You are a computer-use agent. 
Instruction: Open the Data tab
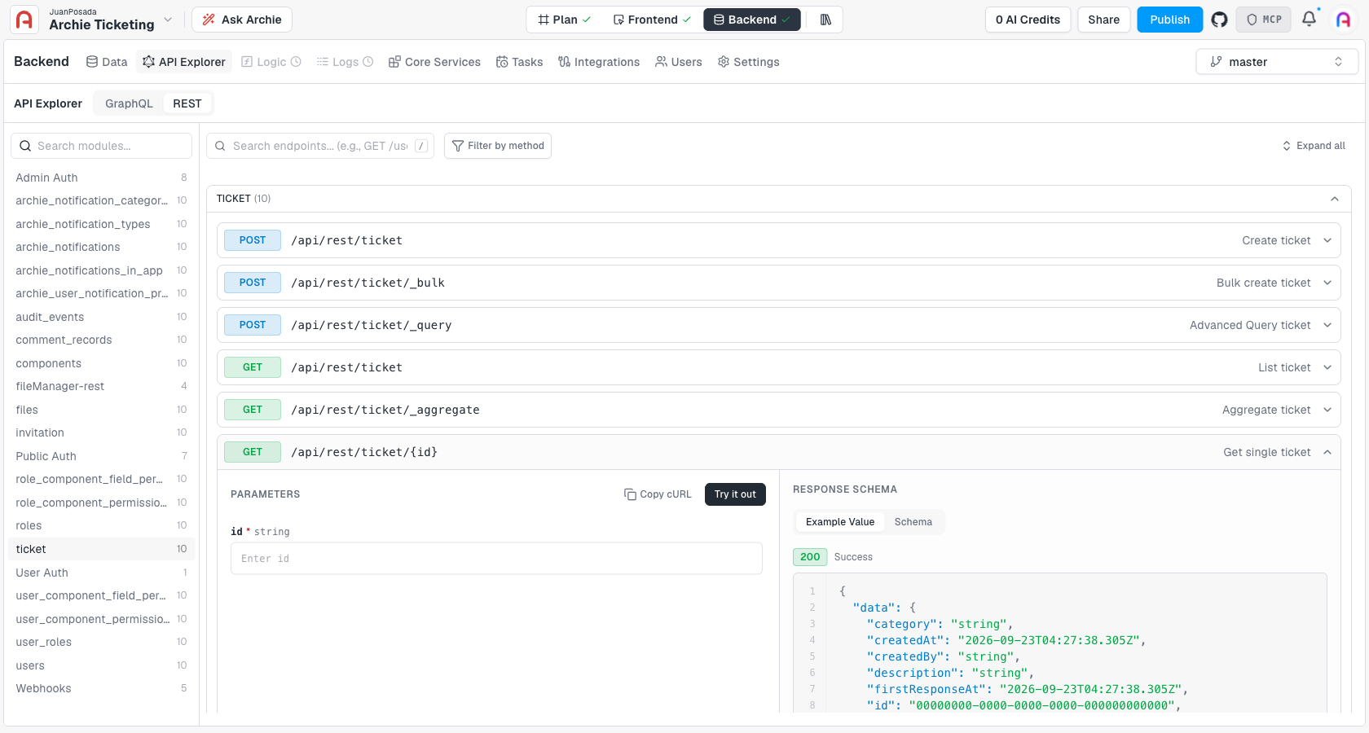click(x=107, y=62)
